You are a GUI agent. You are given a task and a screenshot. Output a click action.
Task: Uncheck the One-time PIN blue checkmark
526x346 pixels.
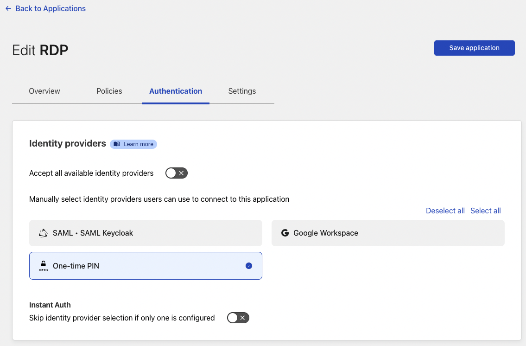[249, 266]
